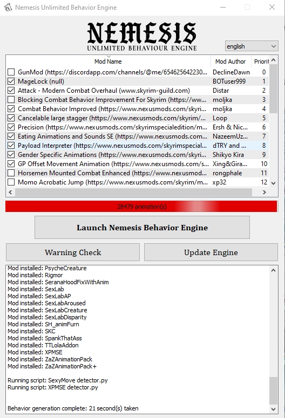
Task: Click priority value 0
Action: [x=264, y=72]
